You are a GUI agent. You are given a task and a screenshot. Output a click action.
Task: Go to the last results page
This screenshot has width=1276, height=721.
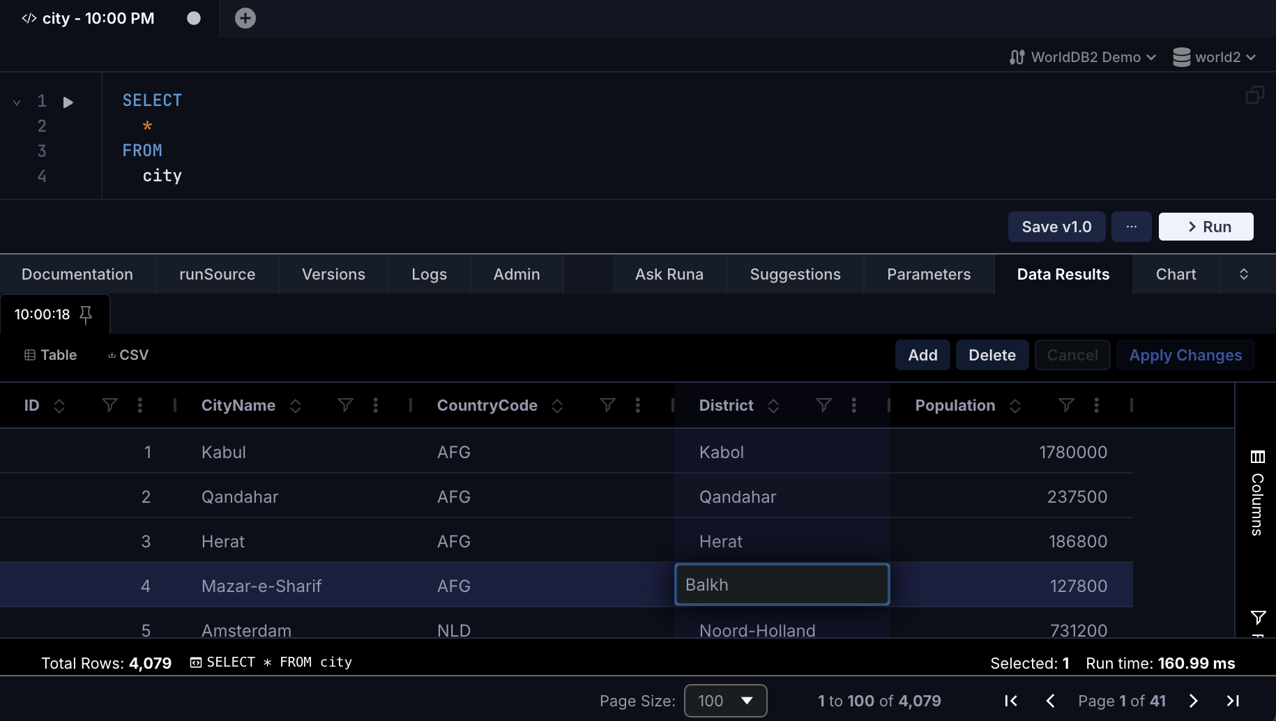point(1233,701)
